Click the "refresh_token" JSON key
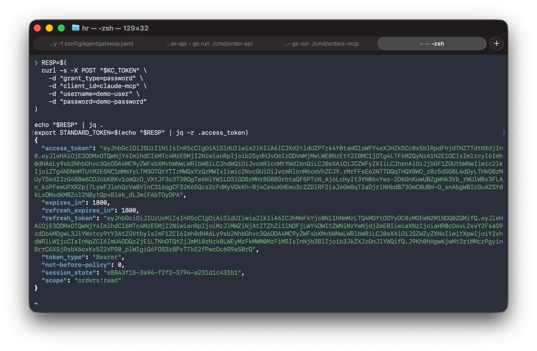The image size is (537, 351). [x=69, y=218]
